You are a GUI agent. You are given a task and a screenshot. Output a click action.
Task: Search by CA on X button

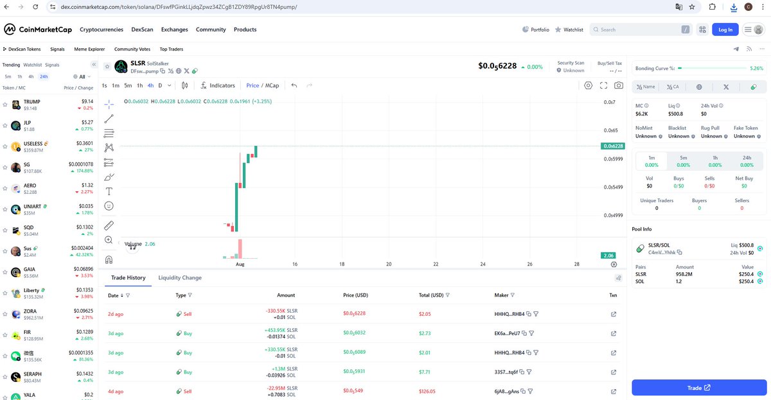coord(672,87)
